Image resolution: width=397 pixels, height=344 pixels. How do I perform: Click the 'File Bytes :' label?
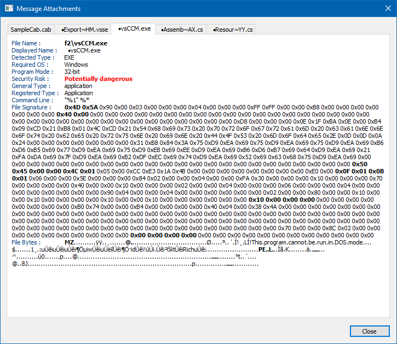[x=26, y=242]
